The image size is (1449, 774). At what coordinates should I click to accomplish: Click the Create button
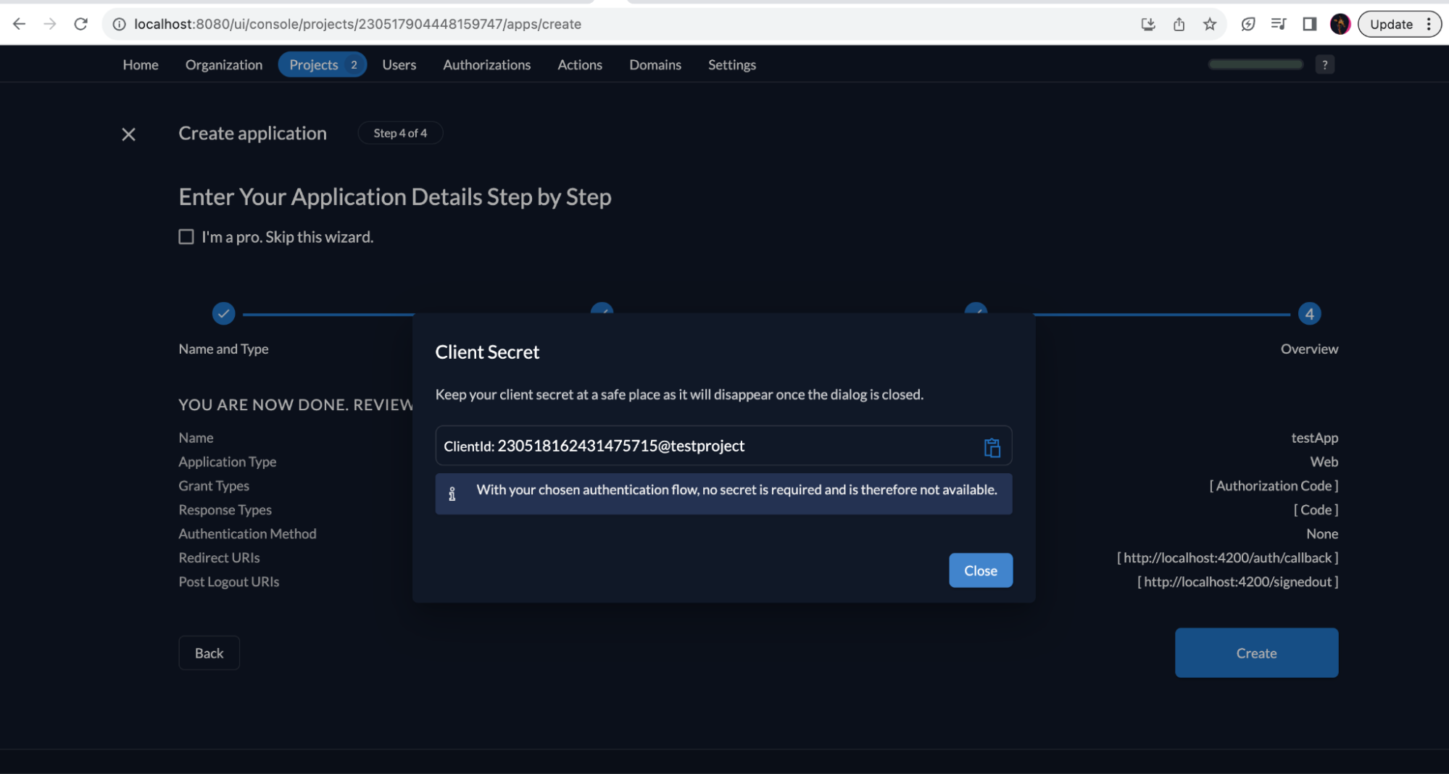pyautogui.click(x=1255, y=653)
